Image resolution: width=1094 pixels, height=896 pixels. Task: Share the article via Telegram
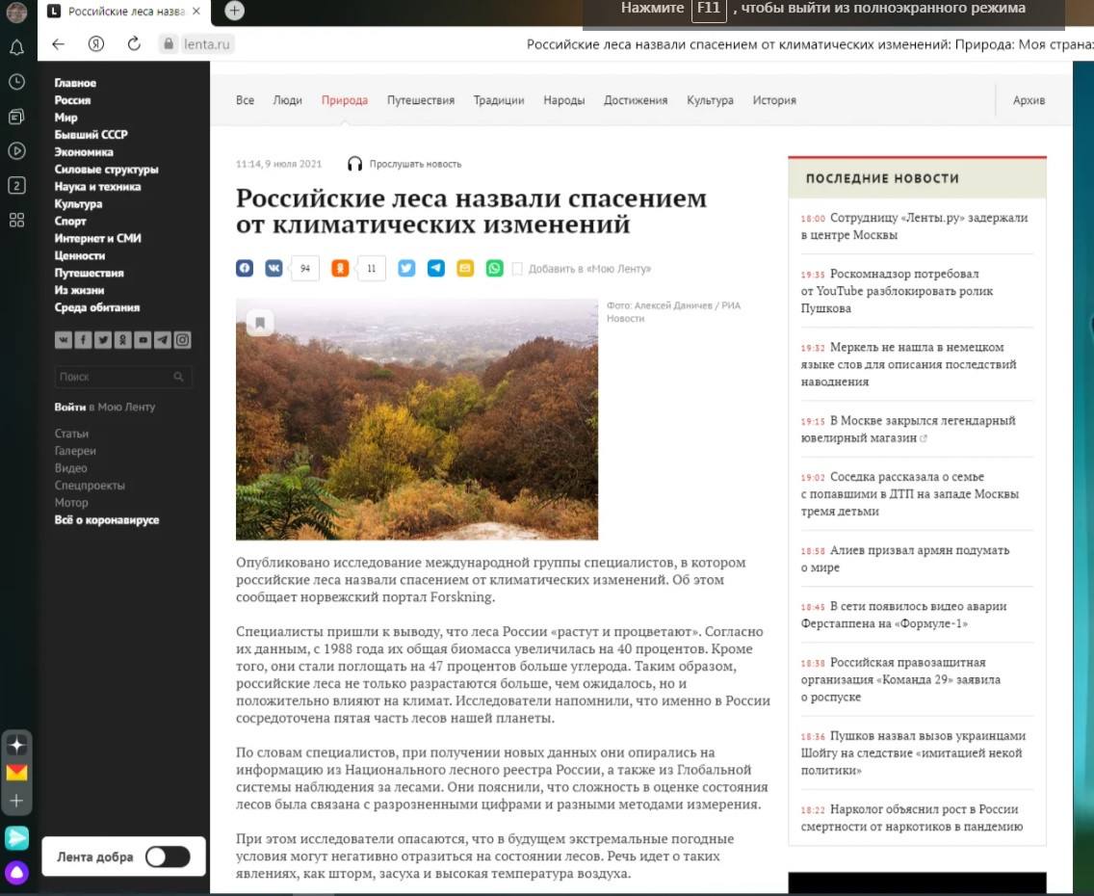click(x=436, y=269)
